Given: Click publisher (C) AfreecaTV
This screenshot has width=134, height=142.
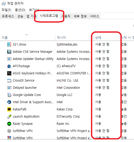Looking at the screenshot, I should click(x=66, y=66).
